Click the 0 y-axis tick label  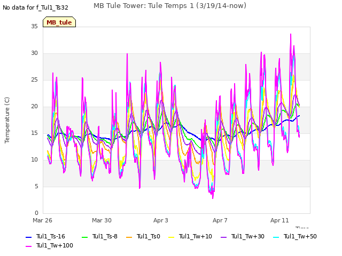coord(36,213)
